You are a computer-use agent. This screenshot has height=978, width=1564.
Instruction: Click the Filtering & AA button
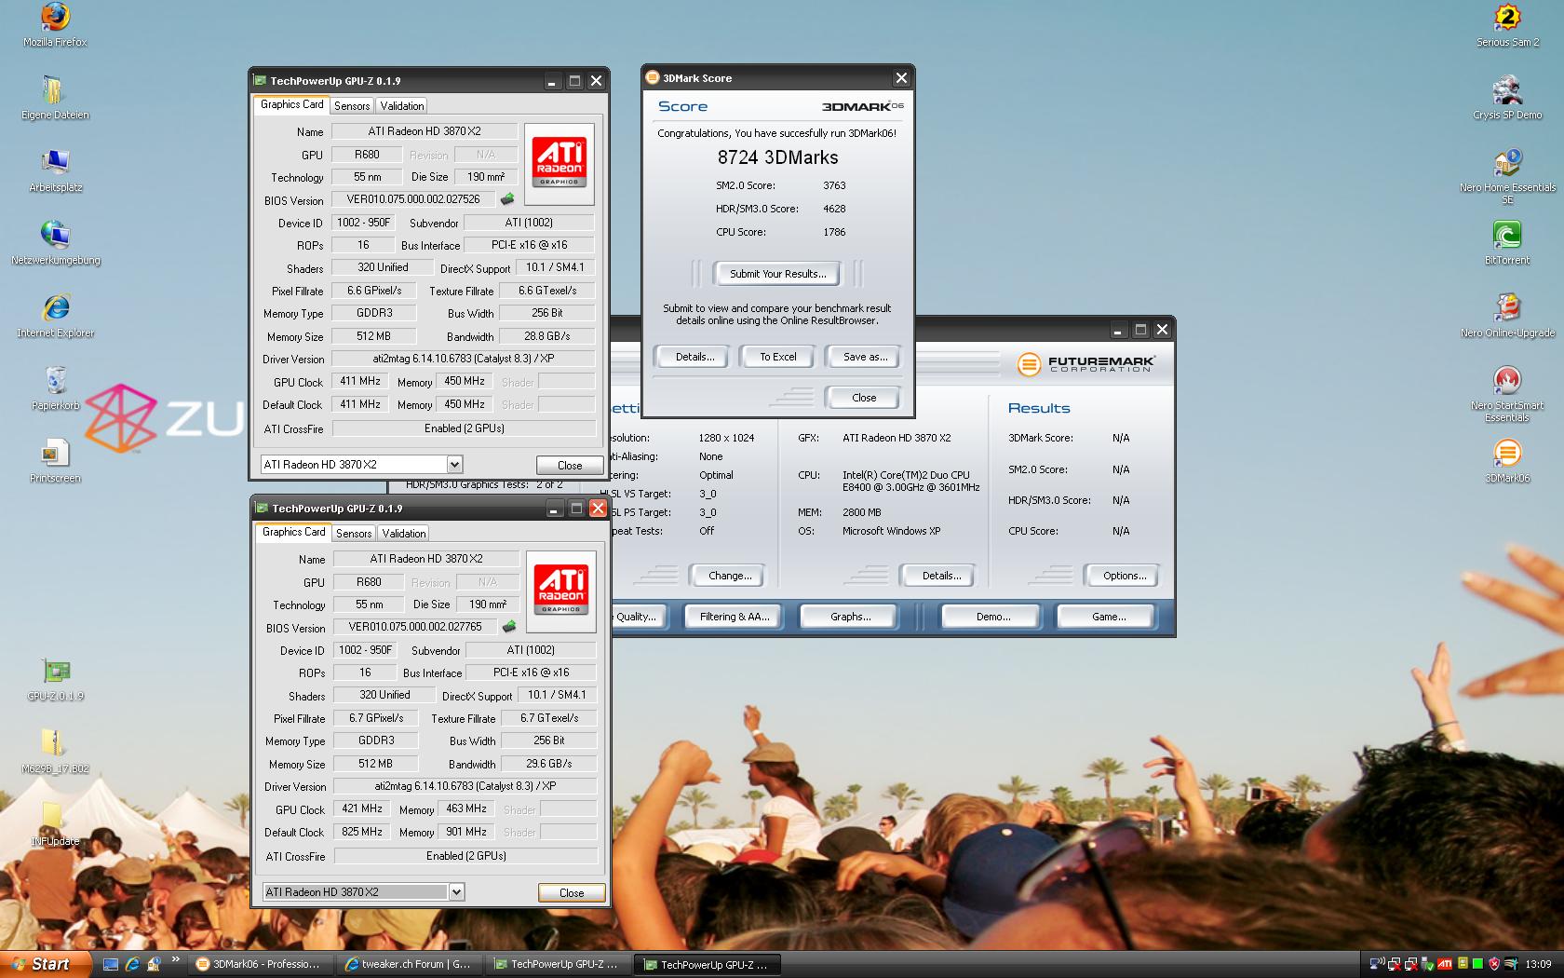coord(735,617)
